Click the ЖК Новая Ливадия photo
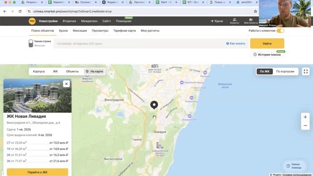 point(37,96)
